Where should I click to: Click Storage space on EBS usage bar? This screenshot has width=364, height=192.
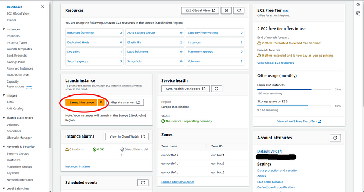294,106
